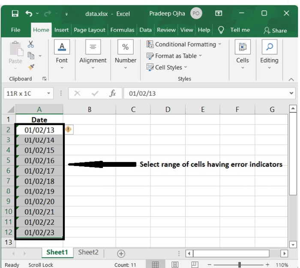
Task: Switch to the Sheet2 worksheet tab
Action: coord(88,253)
